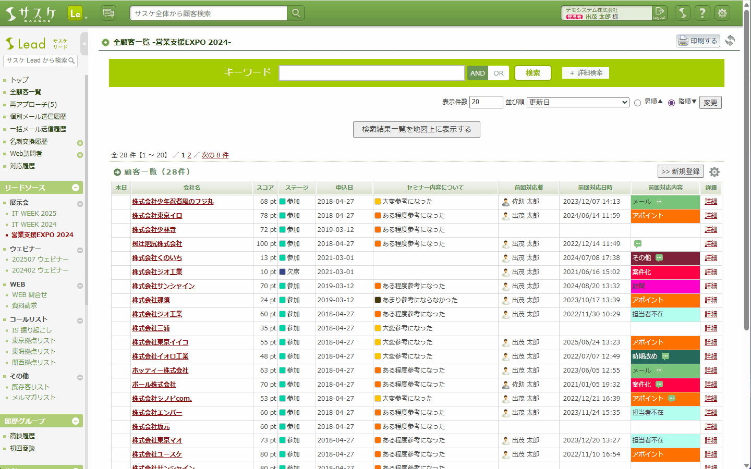
Task: Click the refresh icon beside 印刷する
Action: (x=730, y=41)
